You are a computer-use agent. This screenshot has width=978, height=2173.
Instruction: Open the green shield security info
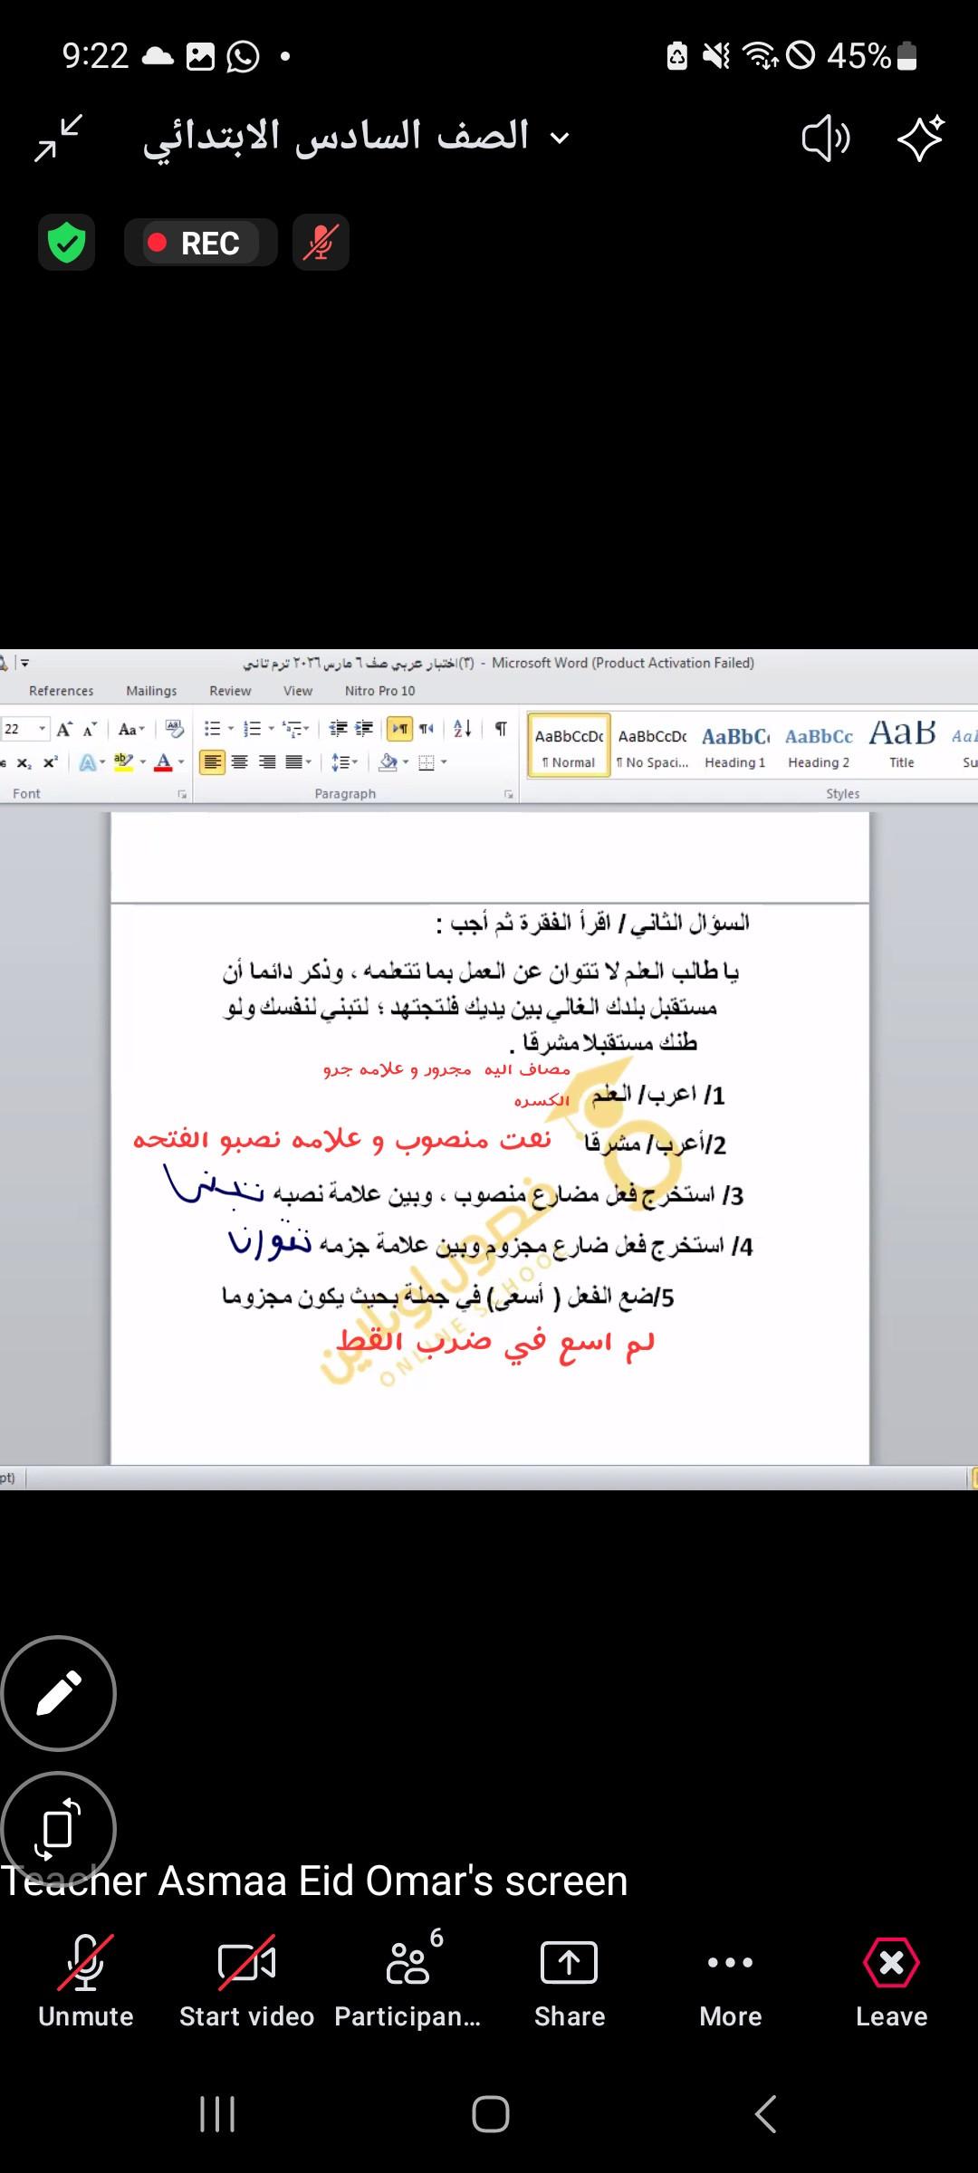[66, 243]
